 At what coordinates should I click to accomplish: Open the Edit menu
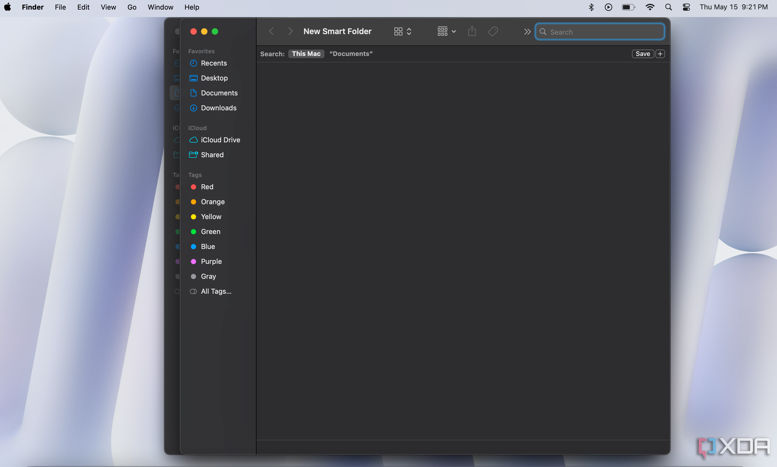click(83, 7)
